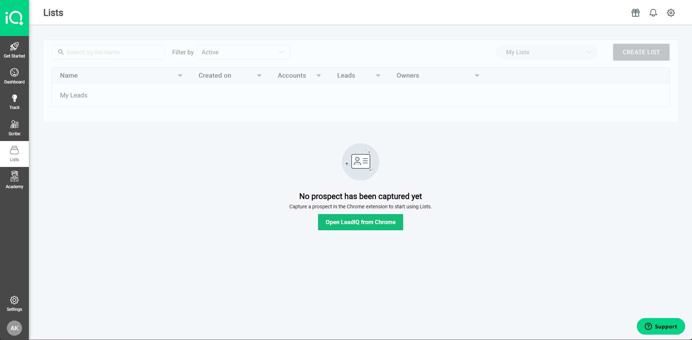This screenshot has width=692, height=340.
Task: Click the Created on column header text
Action: [x=215, y=76]
